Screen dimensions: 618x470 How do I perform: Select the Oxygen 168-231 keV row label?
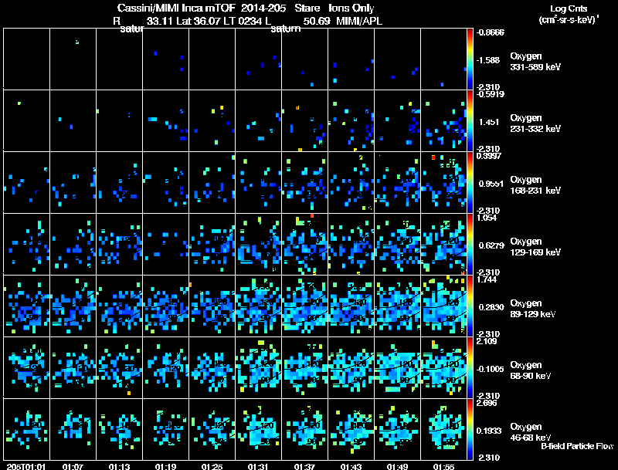pyautogui.click(x=535, y=185)
